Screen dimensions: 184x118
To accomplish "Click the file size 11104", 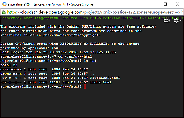I will [x=55, y=82].
